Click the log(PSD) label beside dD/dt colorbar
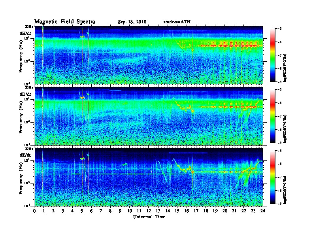Viewport: 313px width, 242px height. (285, 129)
